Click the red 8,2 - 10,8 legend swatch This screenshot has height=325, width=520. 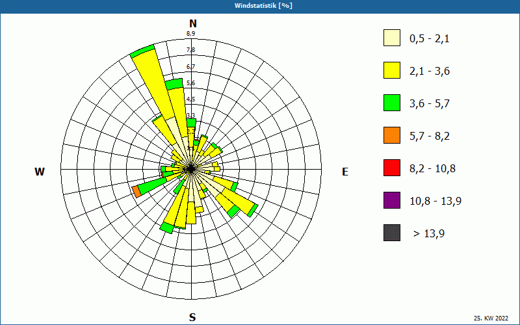click(392, 168)
